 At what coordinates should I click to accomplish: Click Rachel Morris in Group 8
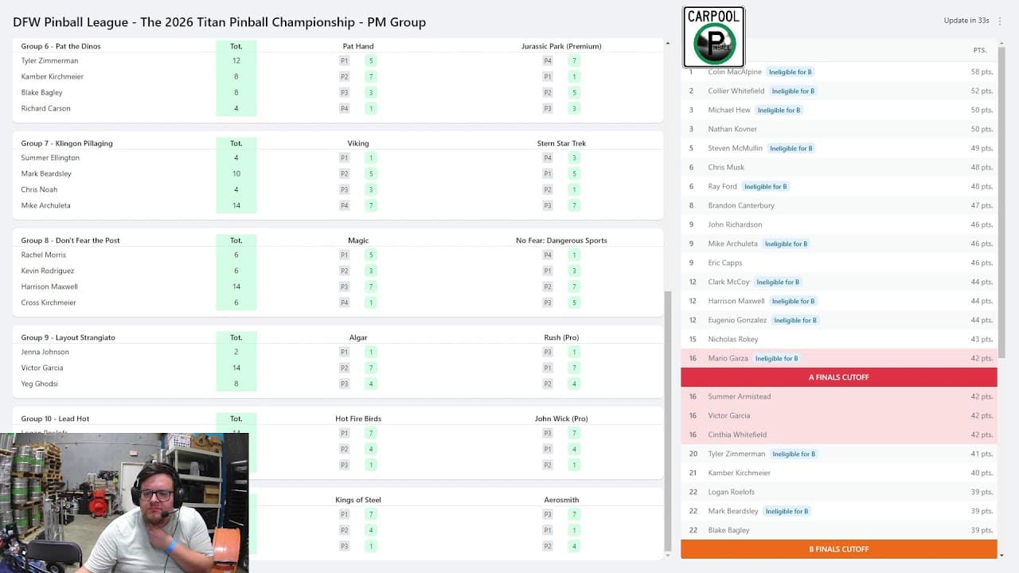(43, 255)
